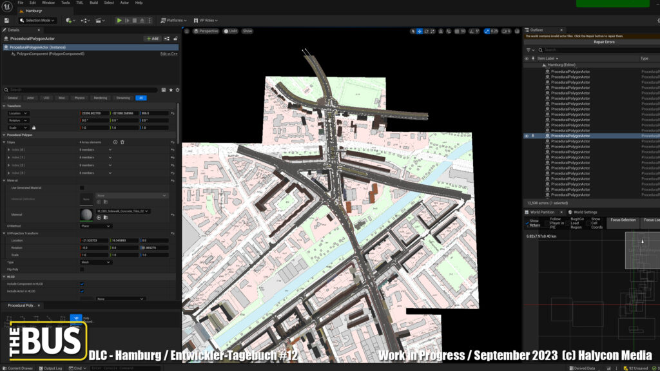This screenshot has height=371, width=660.
Task: Click the Play in Editor button
Action: 119,21
